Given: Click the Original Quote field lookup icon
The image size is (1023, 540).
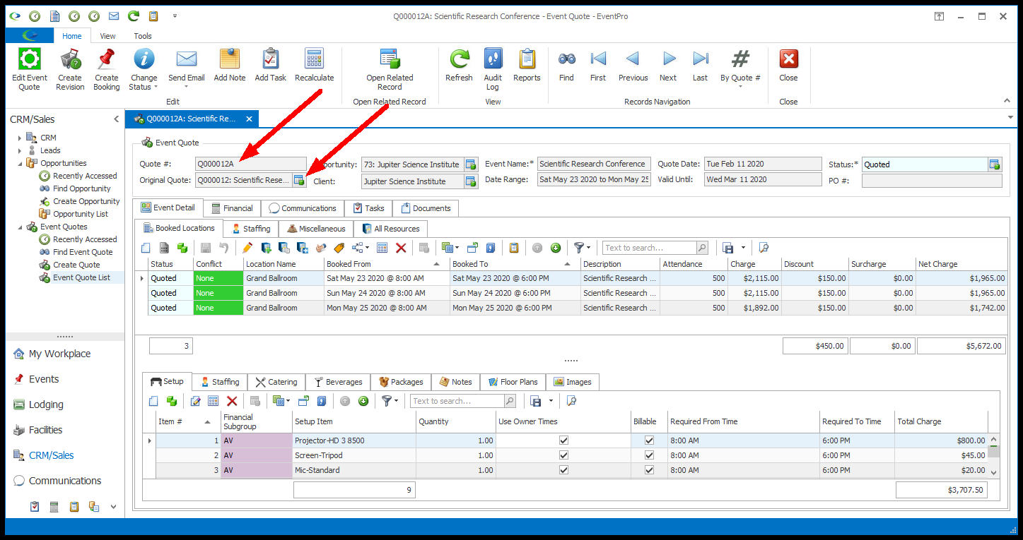Looking at the screenshot, I should point(299,180).
